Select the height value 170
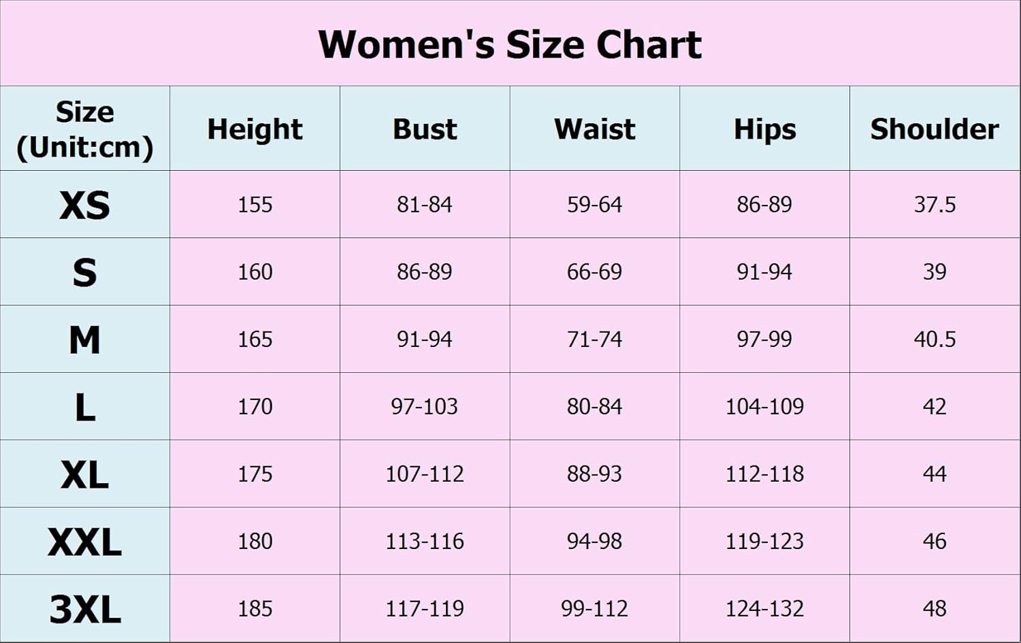Screen dimensions: 1021x643 pos(255,407)
